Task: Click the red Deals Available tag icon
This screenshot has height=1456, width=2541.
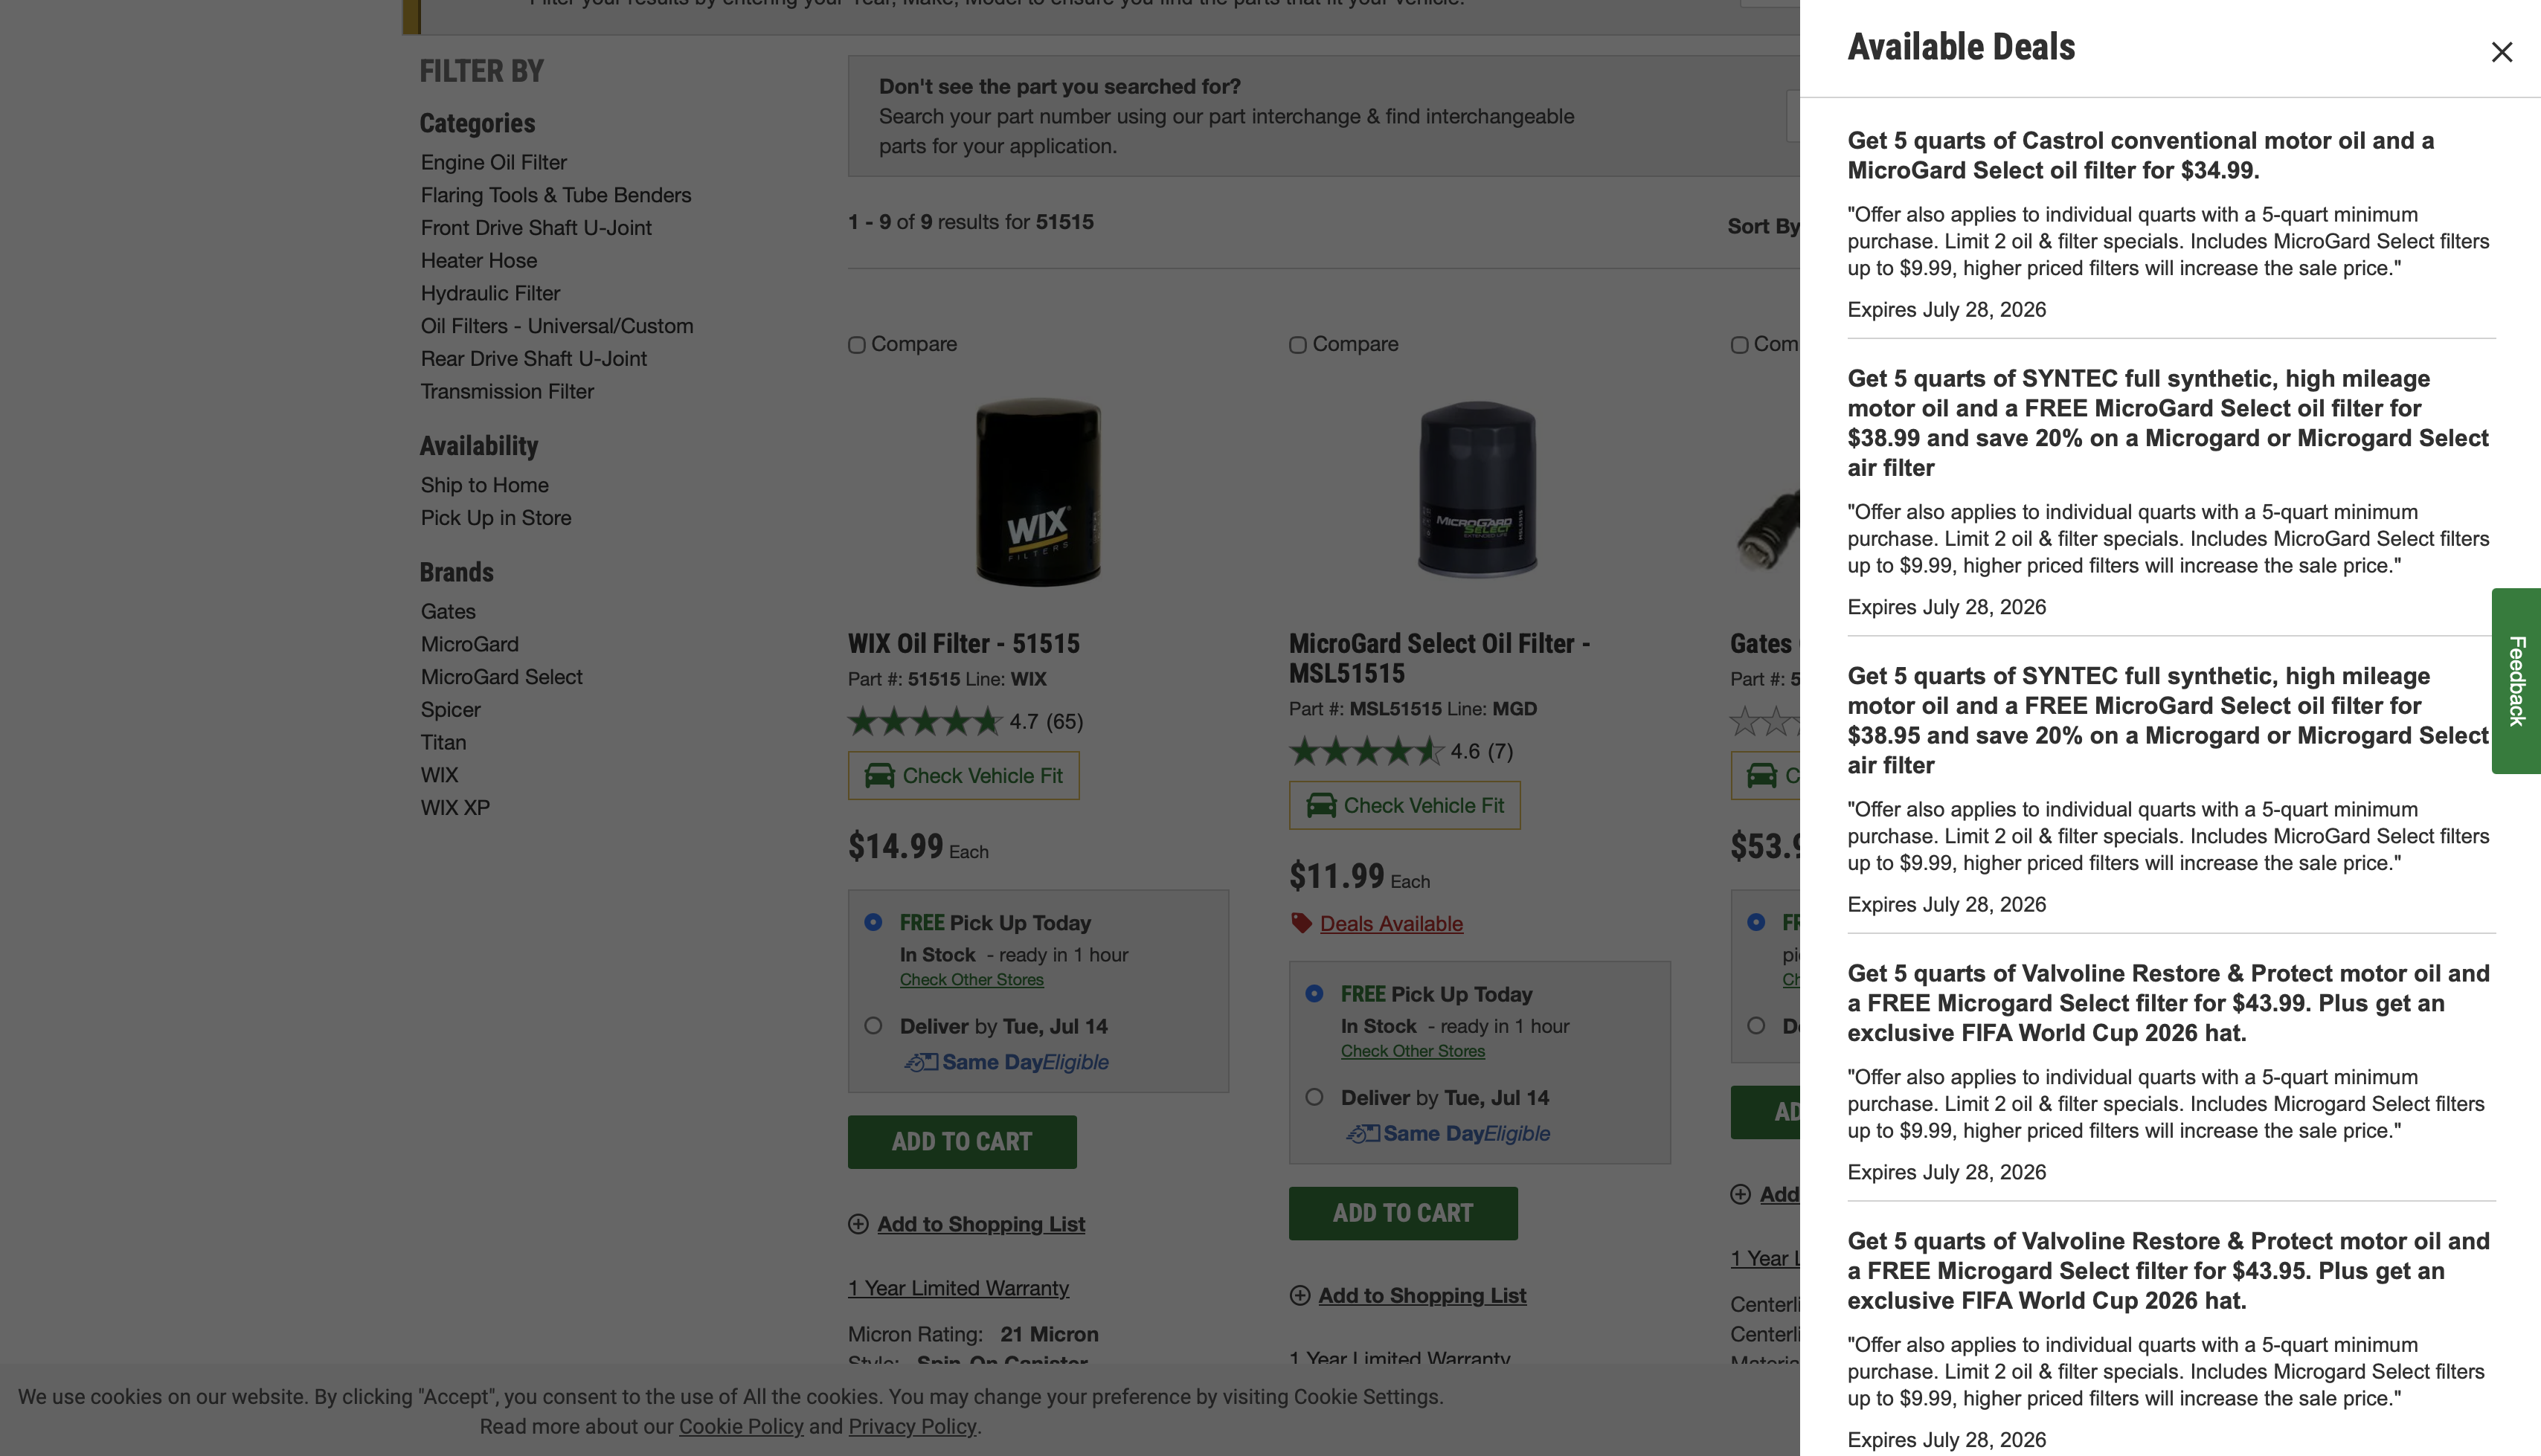Action: click(x=1301, y=923)
